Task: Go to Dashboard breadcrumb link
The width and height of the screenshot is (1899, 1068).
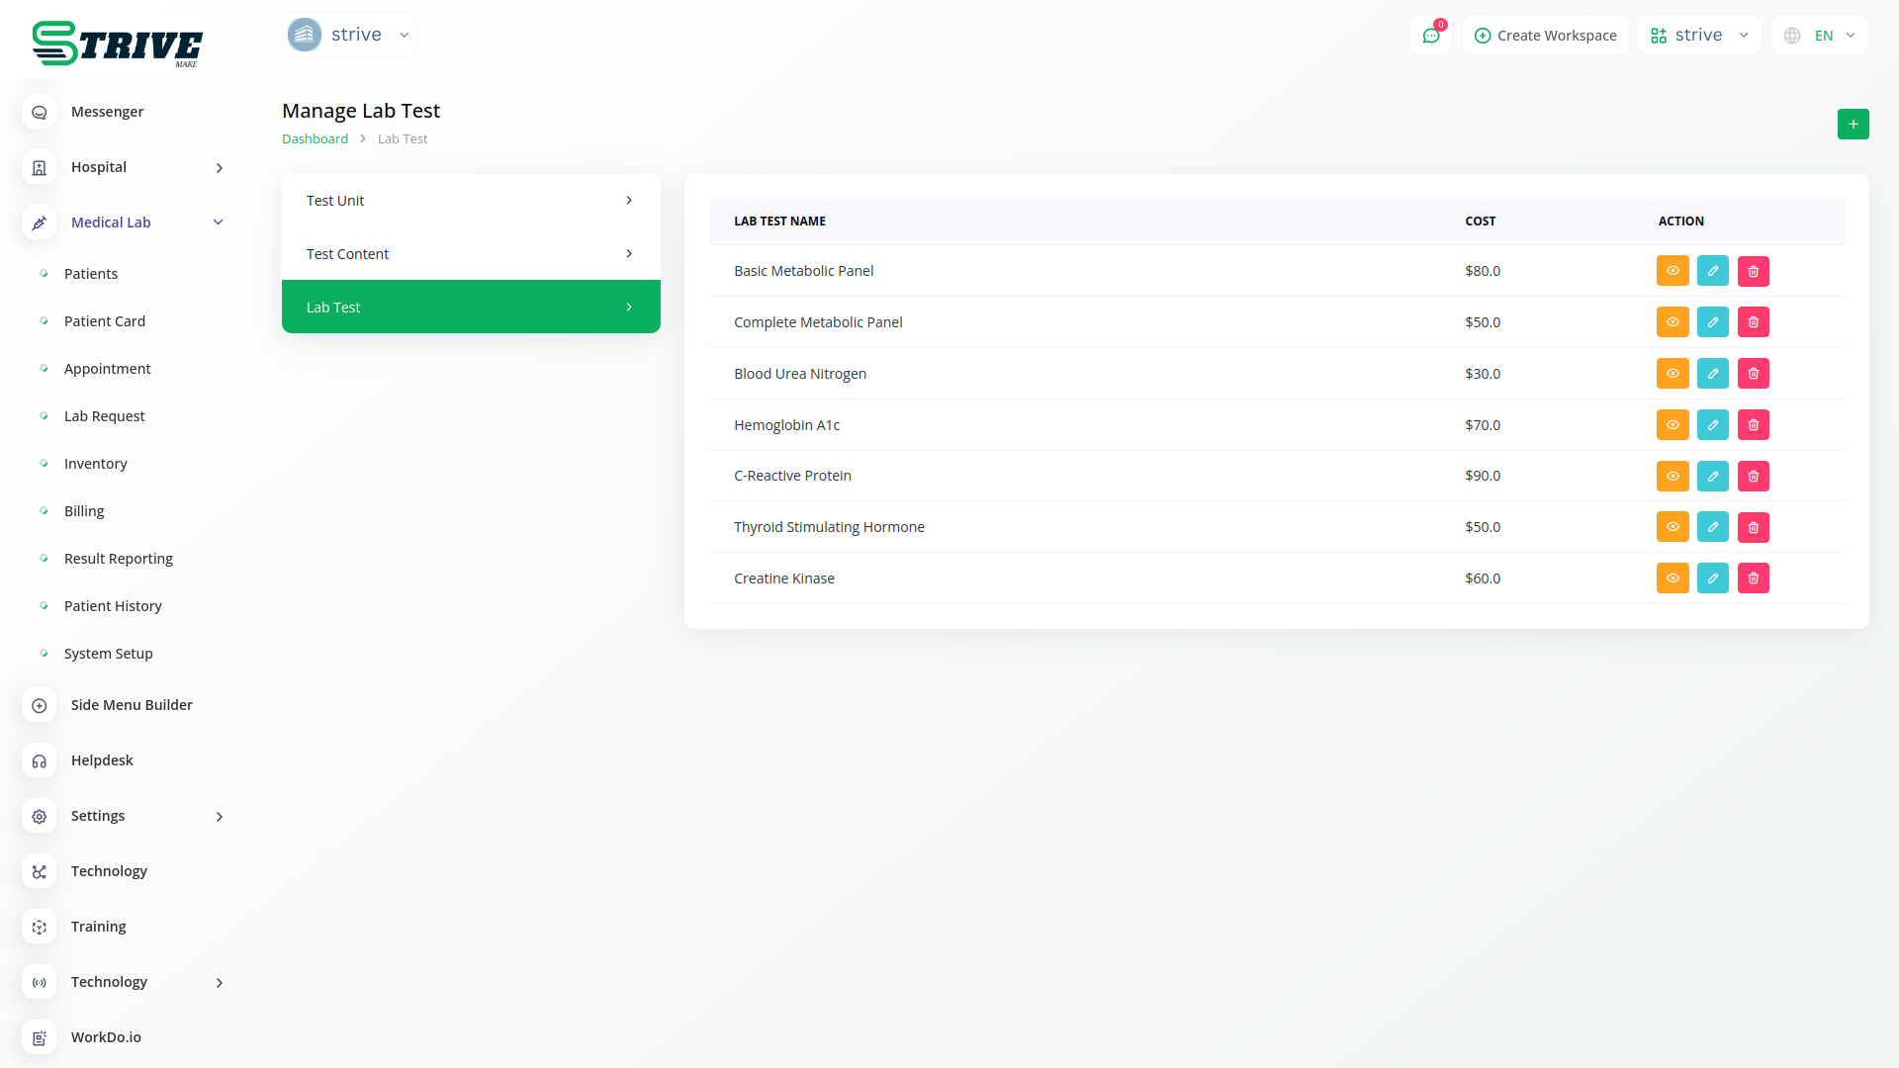Action: click(315, 139)
